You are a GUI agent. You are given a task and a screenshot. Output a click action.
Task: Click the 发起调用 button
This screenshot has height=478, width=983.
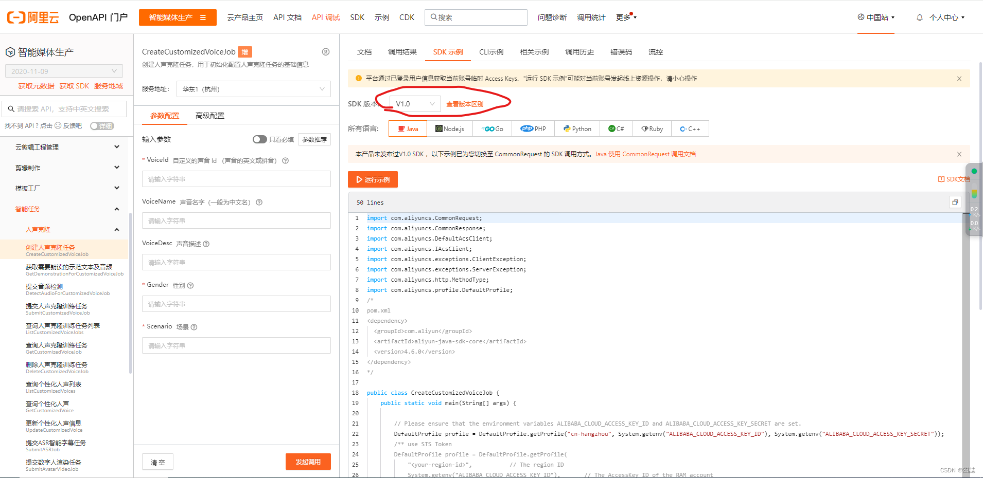(308, 462)
